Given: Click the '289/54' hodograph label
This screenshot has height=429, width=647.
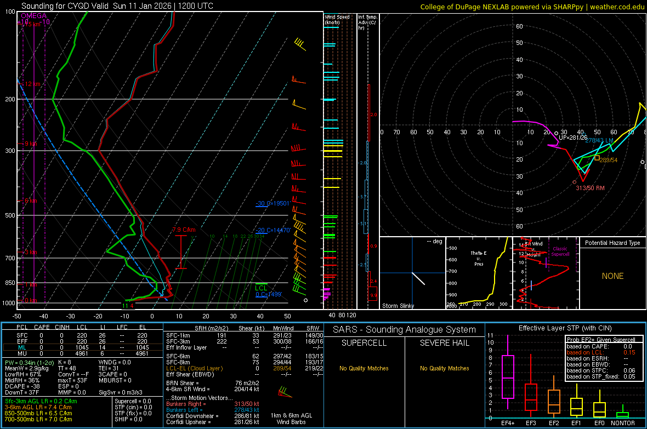Looking at the screenshot, I should pos(608,160).
